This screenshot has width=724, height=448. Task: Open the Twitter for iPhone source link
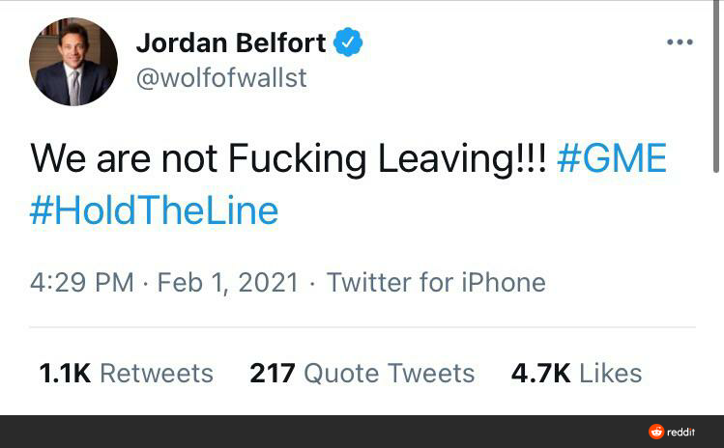436,283
